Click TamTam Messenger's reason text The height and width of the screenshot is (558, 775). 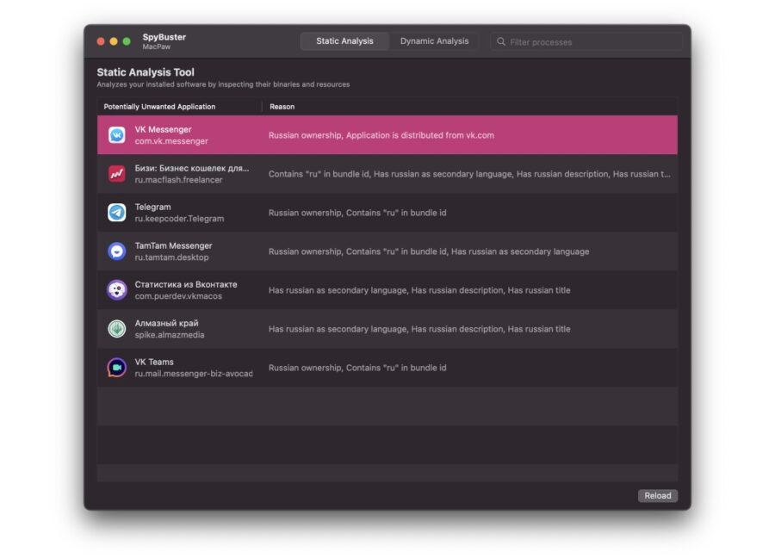tap(429, 251)
